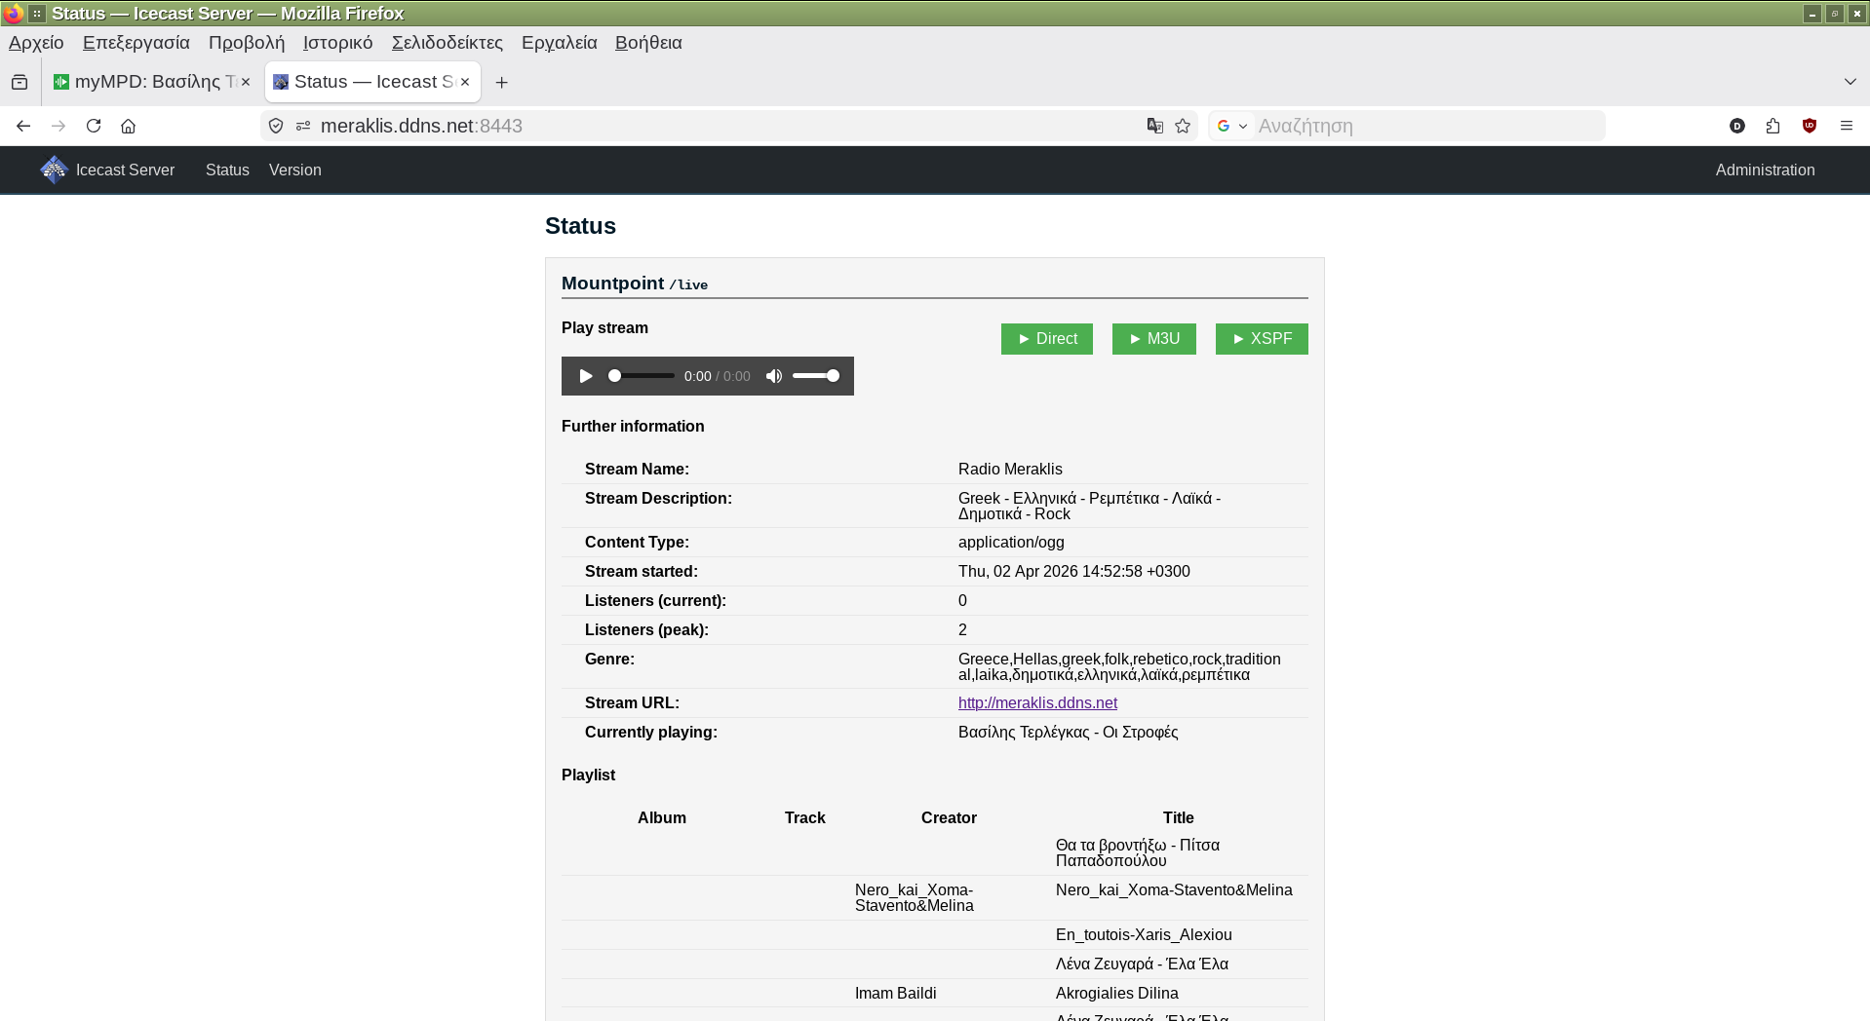1870x1021 pixels.
Task: Open the uBlock Origin shield icon
Action: [1810, 126]
